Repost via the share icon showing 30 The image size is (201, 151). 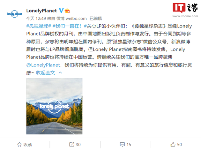pos(72,145)
